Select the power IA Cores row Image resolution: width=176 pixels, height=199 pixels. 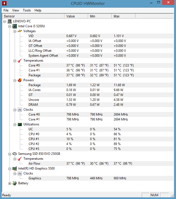[101, 90]
